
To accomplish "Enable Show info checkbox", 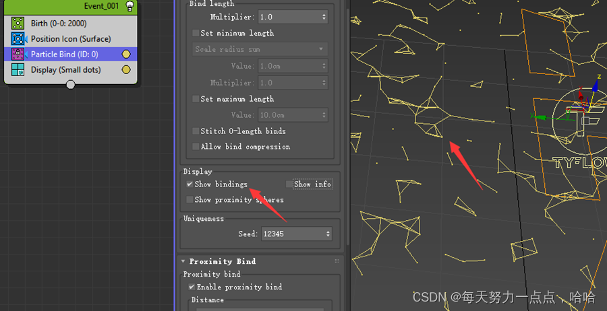I will pyautogui.click(x=289, y=184).
